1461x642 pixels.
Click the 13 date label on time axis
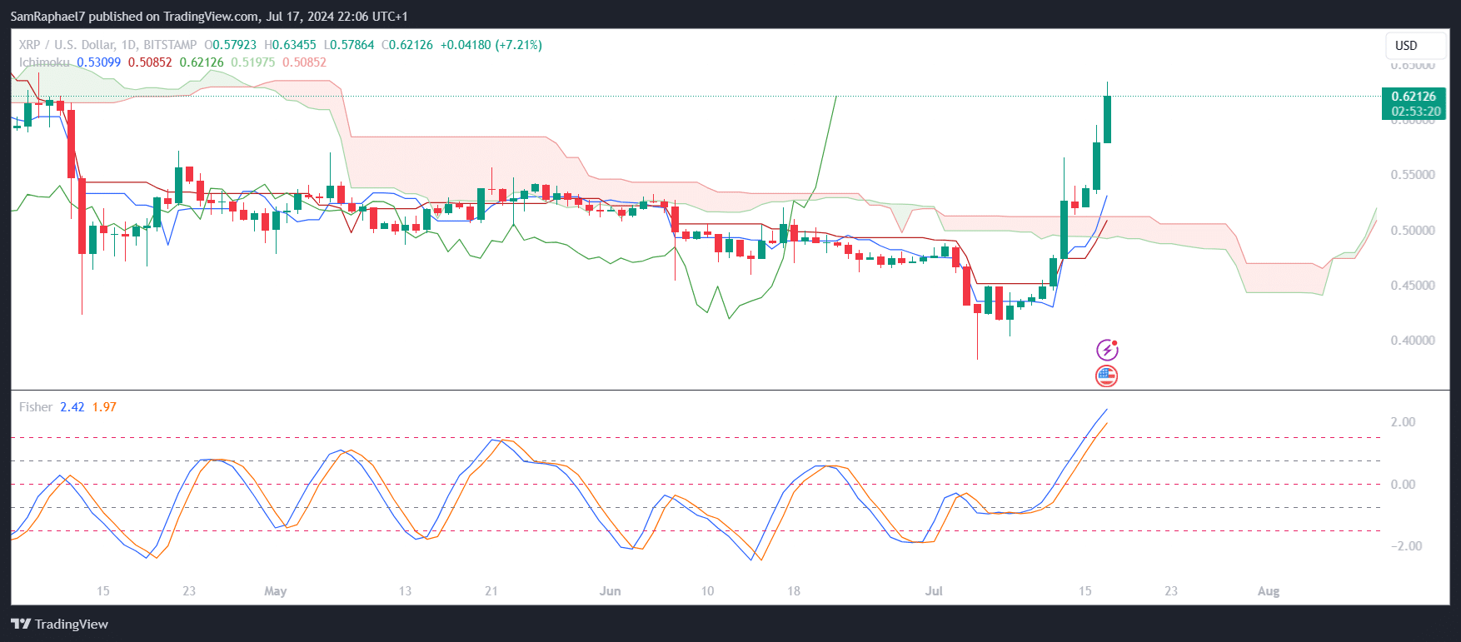tap(405, 591)
